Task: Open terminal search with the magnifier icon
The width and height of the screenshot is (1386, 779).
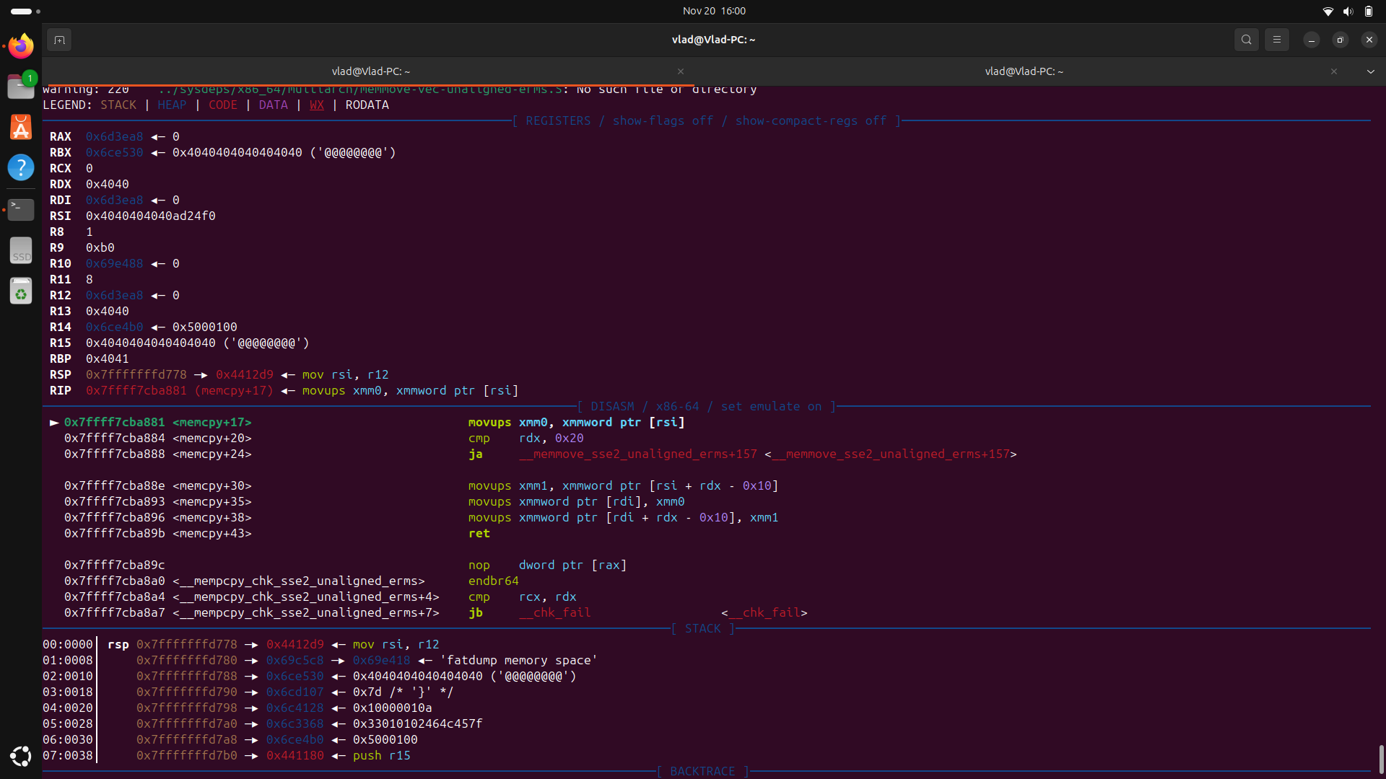Action: (x=1246, y=40)
